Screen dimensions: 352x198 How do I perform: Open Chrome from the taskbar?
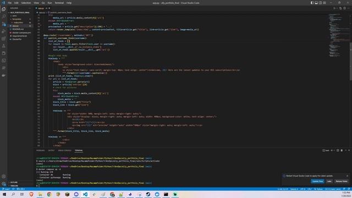coord(49,194)
